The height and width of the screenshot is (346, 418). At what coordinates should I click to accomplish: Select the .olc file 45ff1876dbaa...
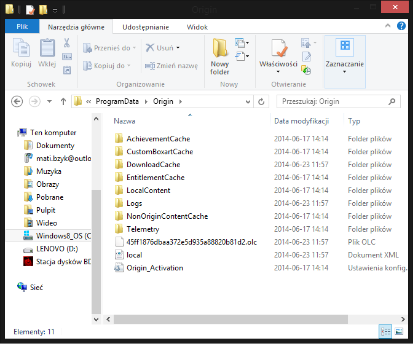(186, 242)
